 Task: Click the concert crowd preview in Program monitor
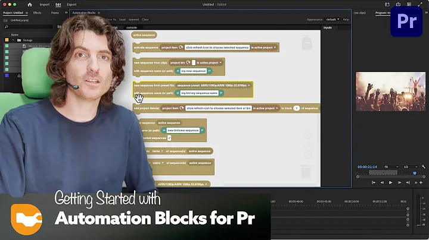[x=390, y=91]
